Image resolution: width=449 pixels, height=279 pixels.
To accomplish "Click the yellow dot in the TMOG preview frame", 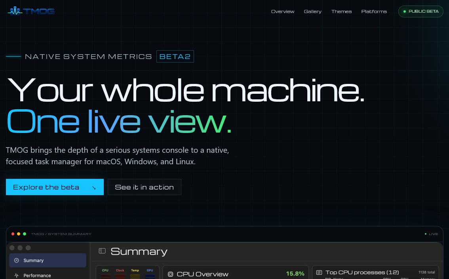I will pyautogui.click(x=19, y=234).
